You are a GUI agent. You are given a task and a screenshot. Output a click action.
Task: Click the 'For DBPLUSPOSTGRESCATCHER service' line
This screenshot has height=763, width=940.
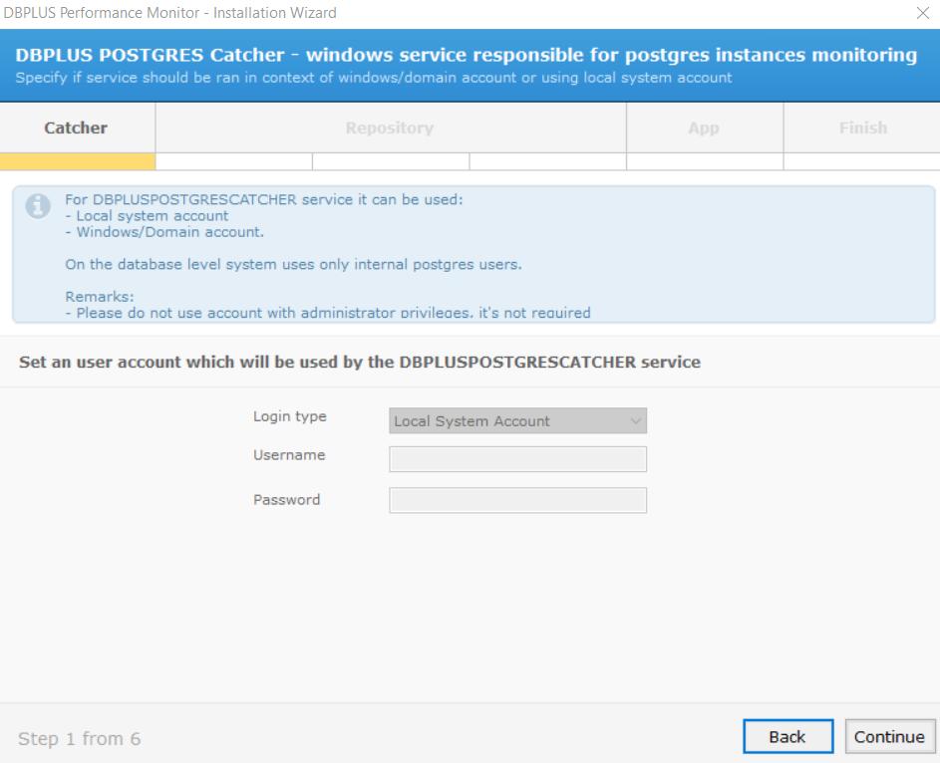click(264, 199)
